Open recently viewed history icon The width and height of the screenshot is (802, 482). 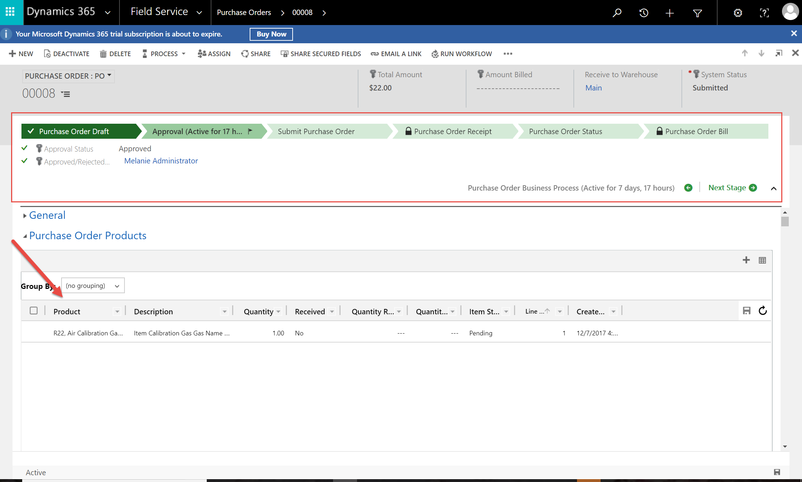pyautogui.click(x=644, y=13)
